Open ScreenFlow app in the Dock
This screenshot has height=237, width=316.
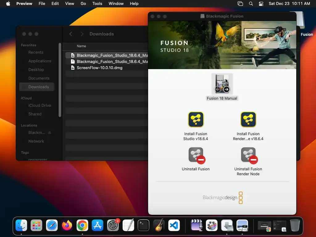click(x=212, y=225)
